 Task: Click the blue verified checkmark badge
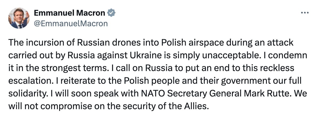tap(111, 13)
